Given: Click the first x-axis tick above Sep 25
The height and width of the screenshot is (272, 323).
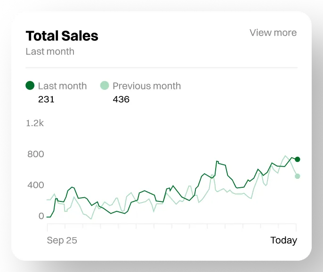Looking at the screenshot, I should [x=47, y=226].
